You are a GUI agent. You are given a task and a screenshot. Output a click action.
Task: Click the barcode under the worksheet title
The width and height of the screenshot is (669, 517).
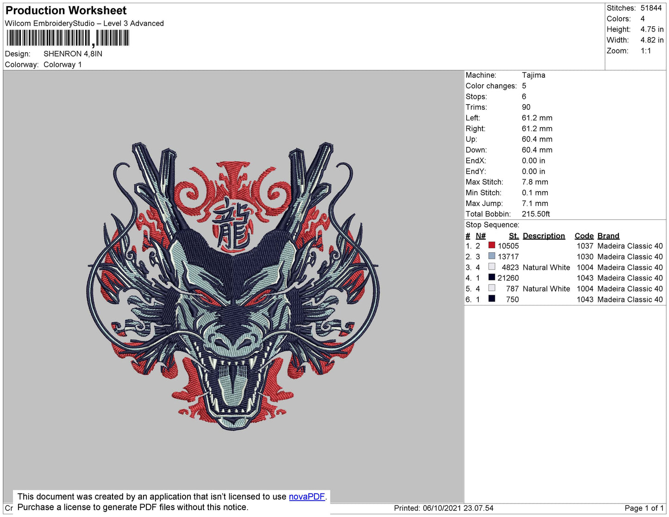pos(68,38)
